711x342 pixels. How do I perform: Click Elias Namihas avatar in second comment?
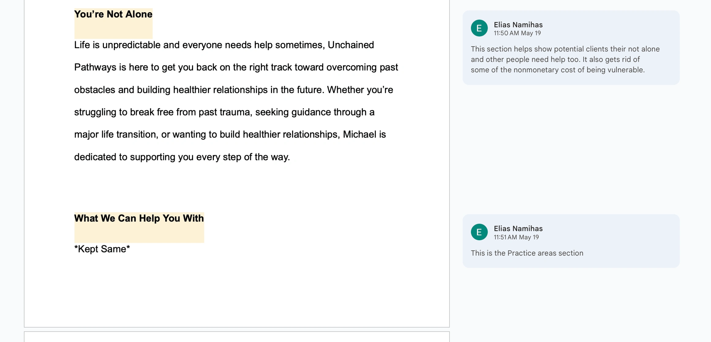click(x=479, y=232)
